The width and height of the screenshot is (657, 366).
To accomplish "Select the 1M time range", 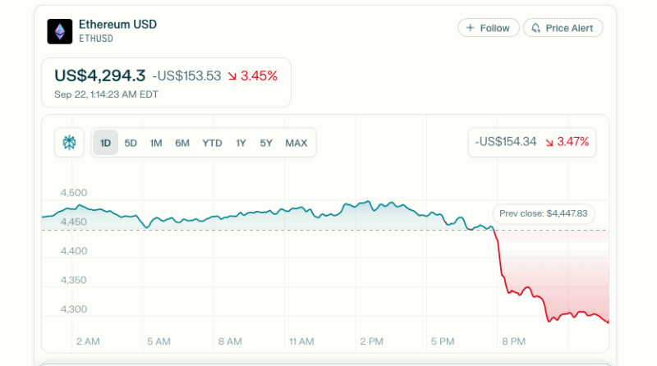I will (x=156, y=143).
